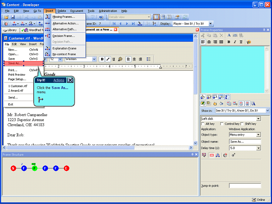Image resolution: width=272 pixels, height=204 pixels.
Task: Select the green current F frame node
Action: click(x=34, y=168)
